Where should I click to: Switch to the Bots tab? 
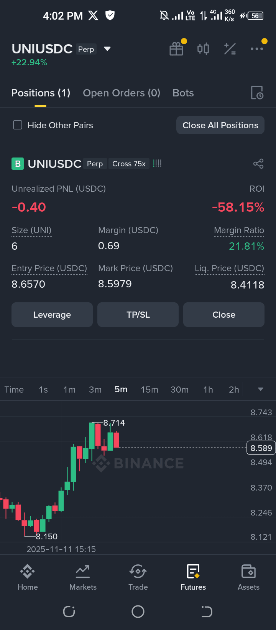coord(183,93)
